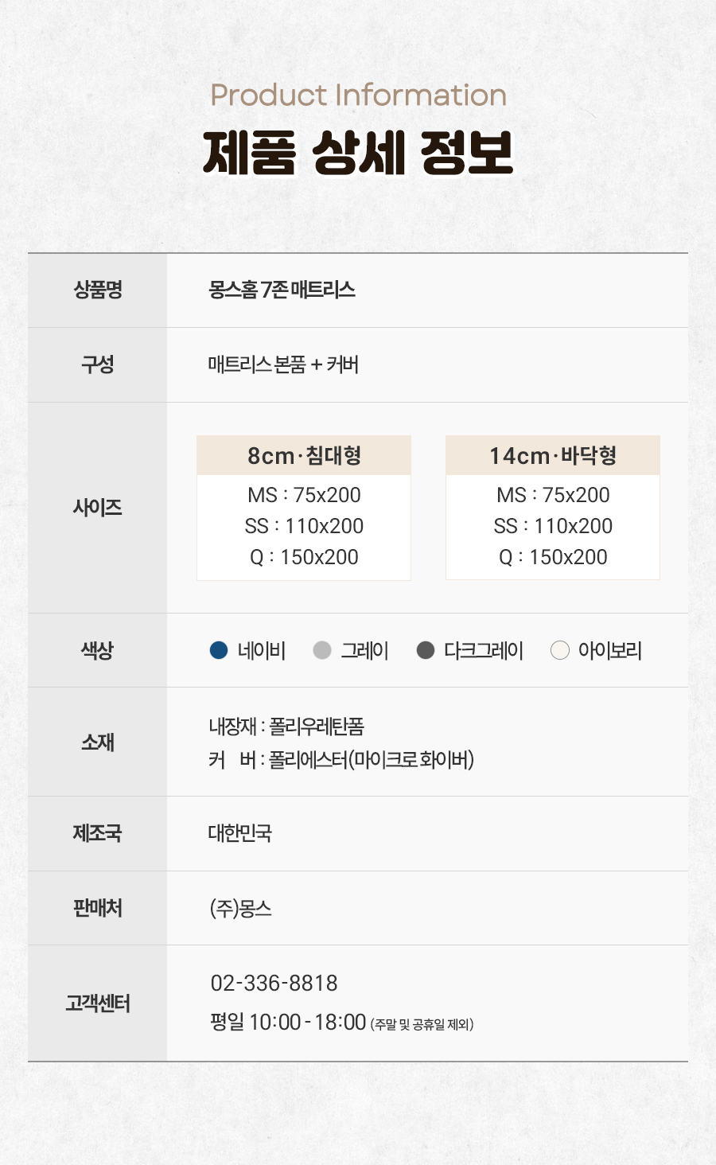Click the 고객센터 row label
The image size is (716, 1165).
(x=98, y=1003)
